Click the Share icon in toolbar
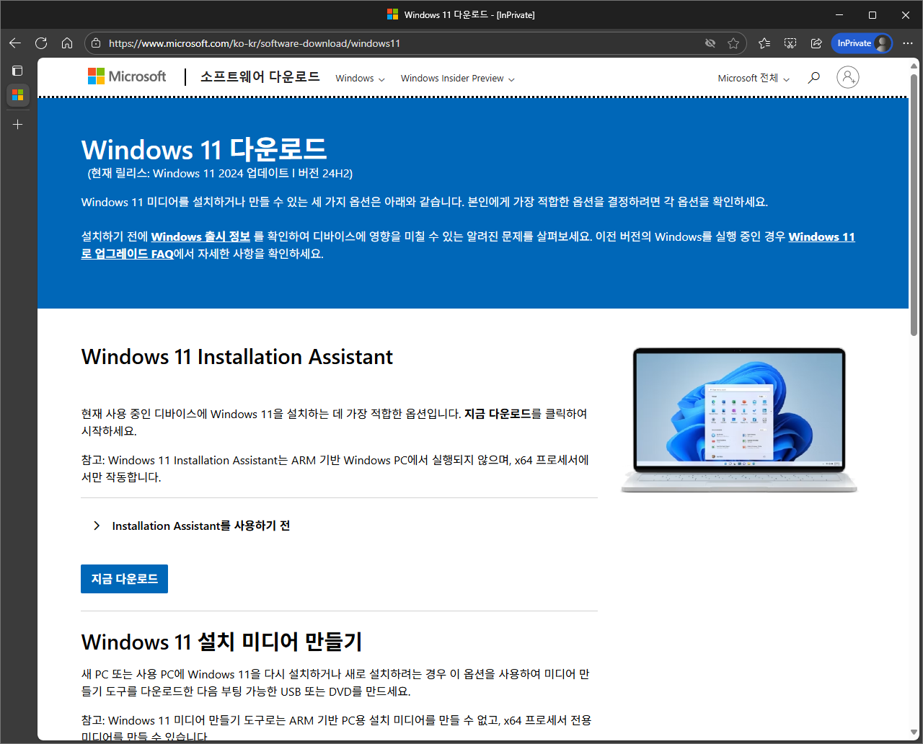This screenshot has width=923, height=744. (x=816, y=43)
